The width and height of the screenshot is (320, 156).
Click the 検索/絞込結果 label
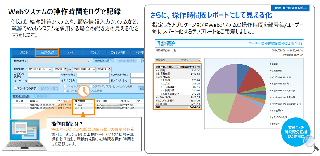coord(21,96)
